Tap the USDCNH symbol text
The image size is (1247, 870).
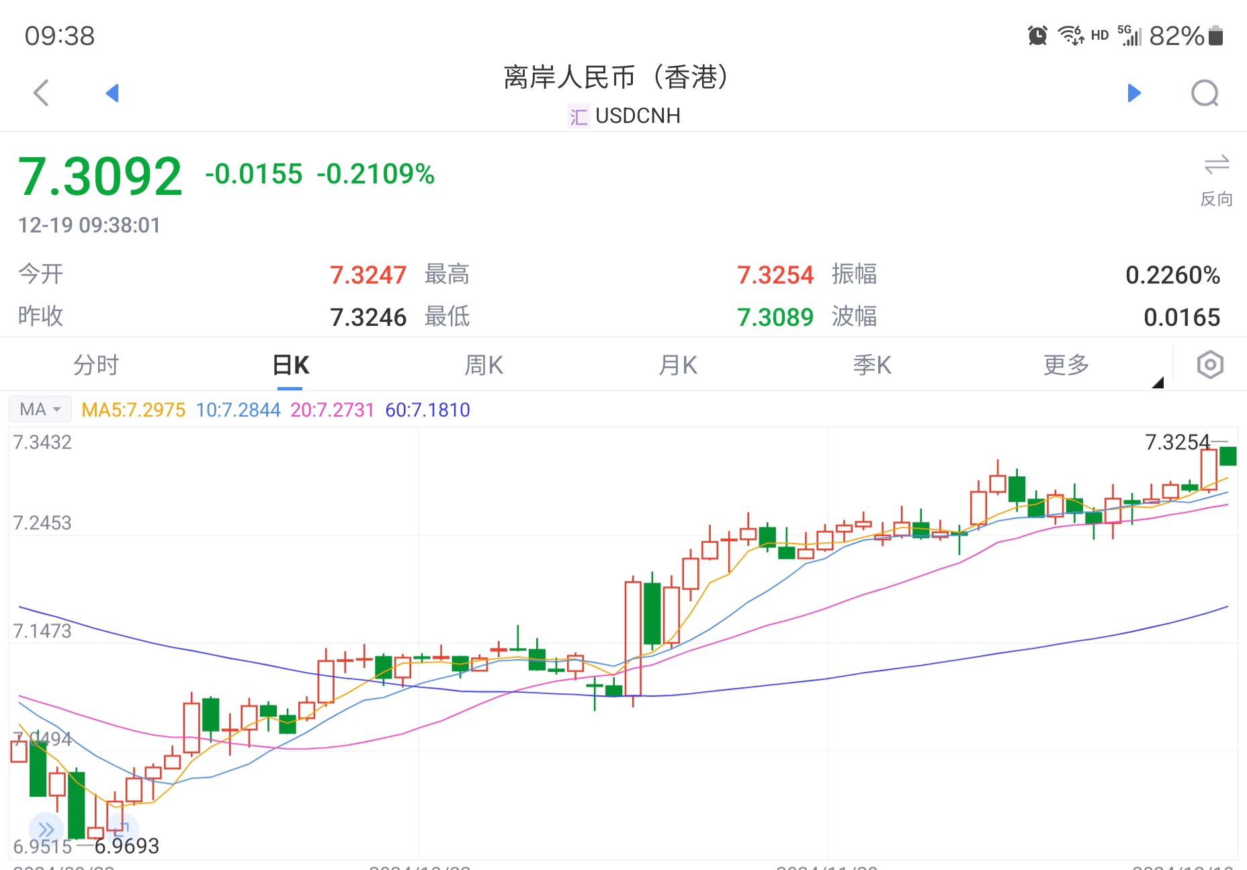pyautogui.click(x=638, y=116)
